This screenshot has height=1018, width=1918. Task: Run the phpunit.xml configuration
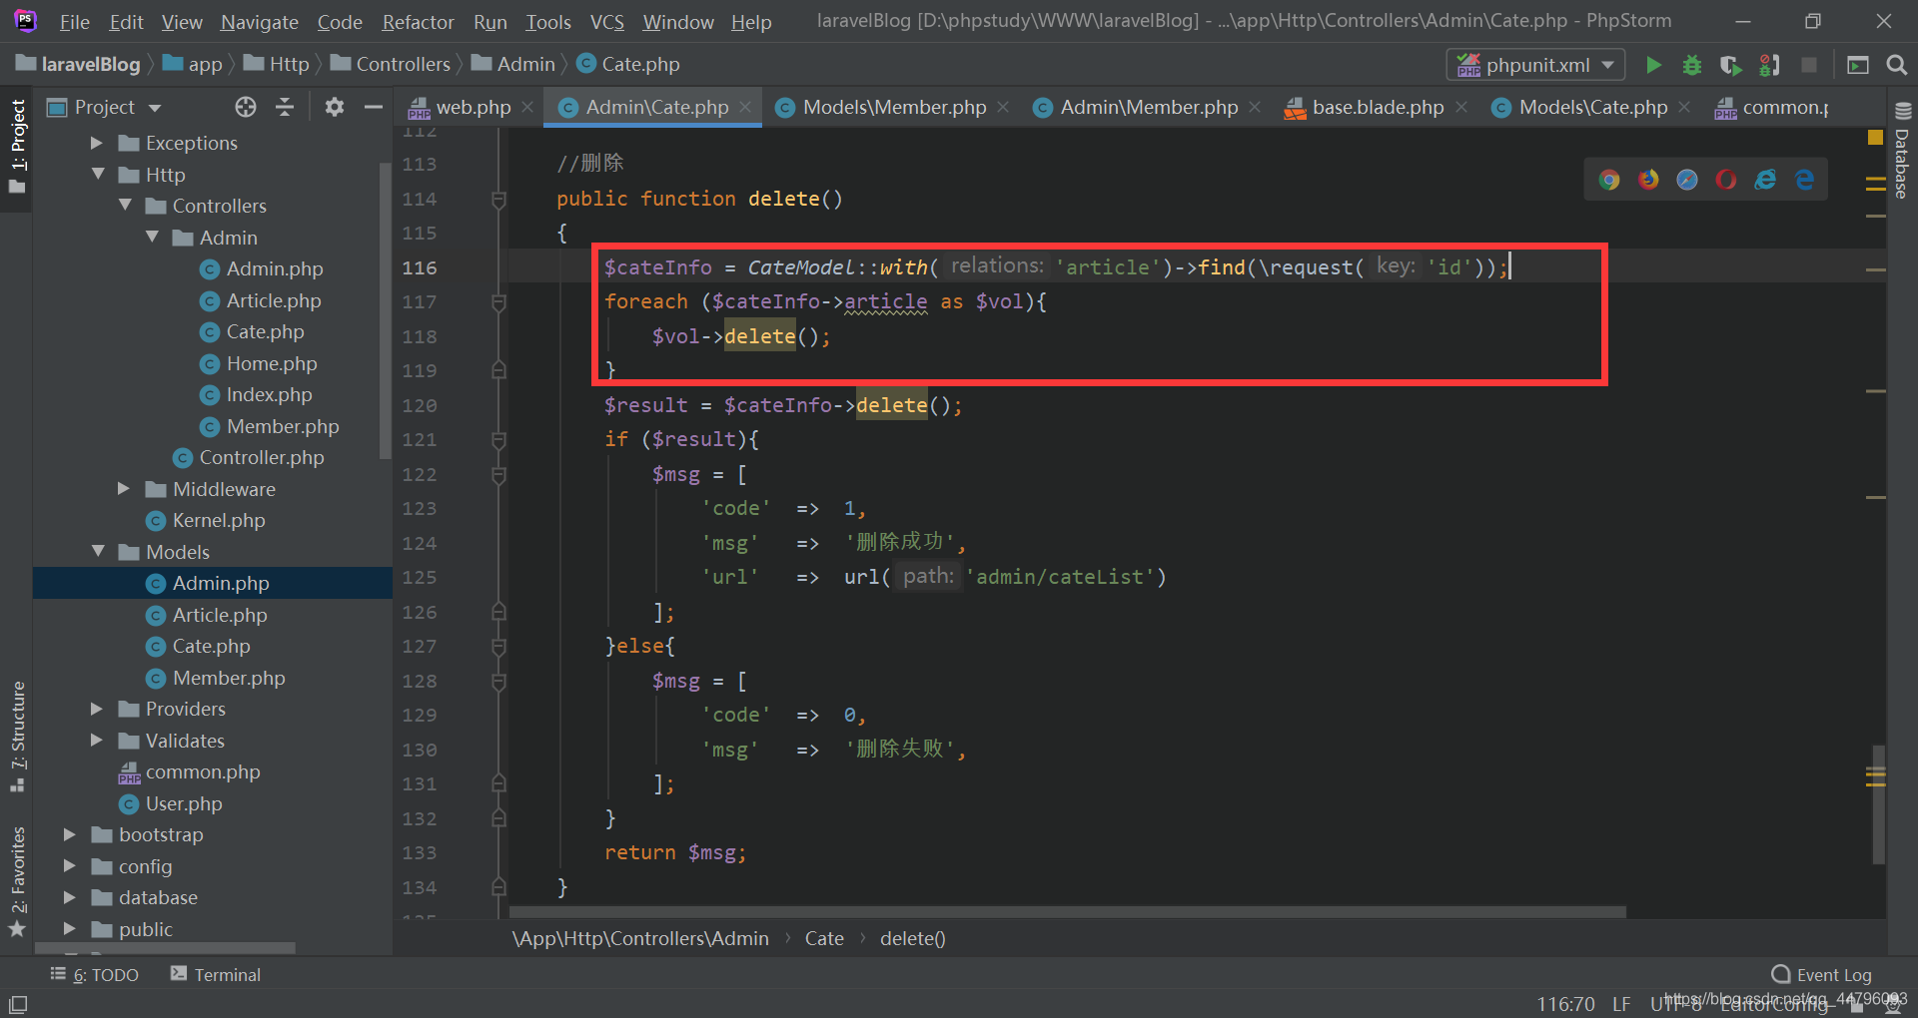click(1653, 65)
